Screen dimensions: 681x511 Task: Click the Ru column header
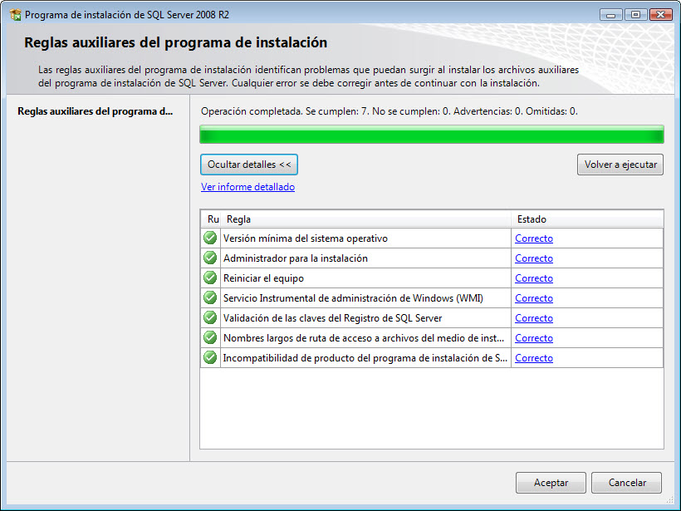[212, 219]
